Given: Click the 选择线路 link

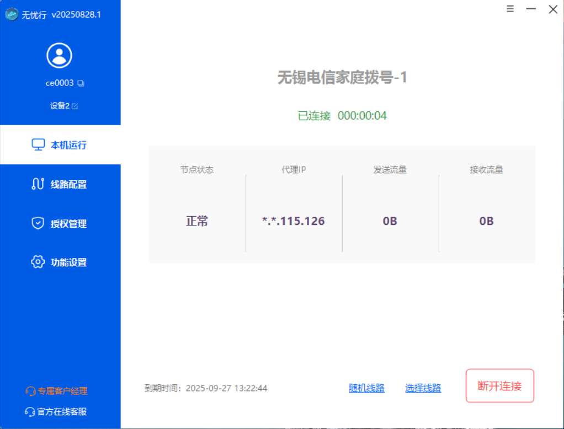Looking at the screenshot, I should [x=423, y=388].
